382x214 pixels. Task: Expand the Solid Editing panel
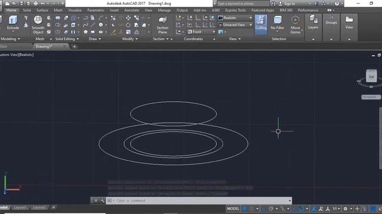(67, 39)
